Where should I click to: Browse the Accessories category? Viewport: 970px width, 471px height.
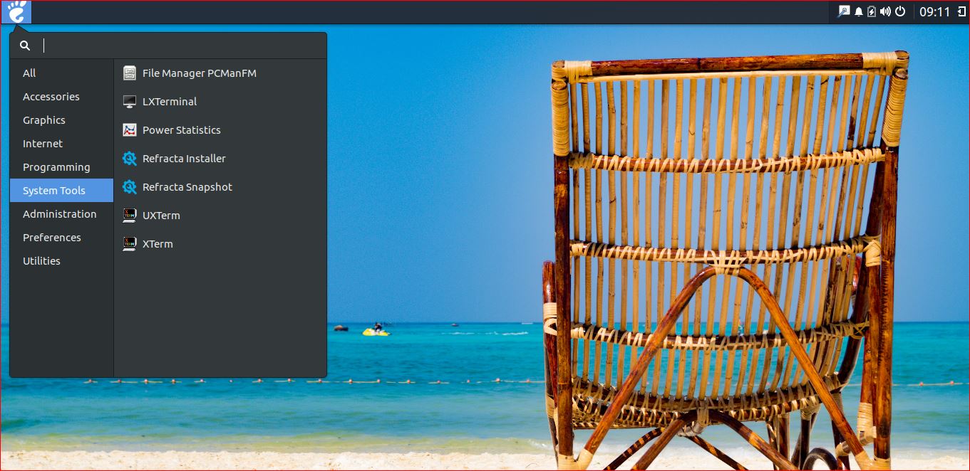pyautogui.click(x=51, y=96)
